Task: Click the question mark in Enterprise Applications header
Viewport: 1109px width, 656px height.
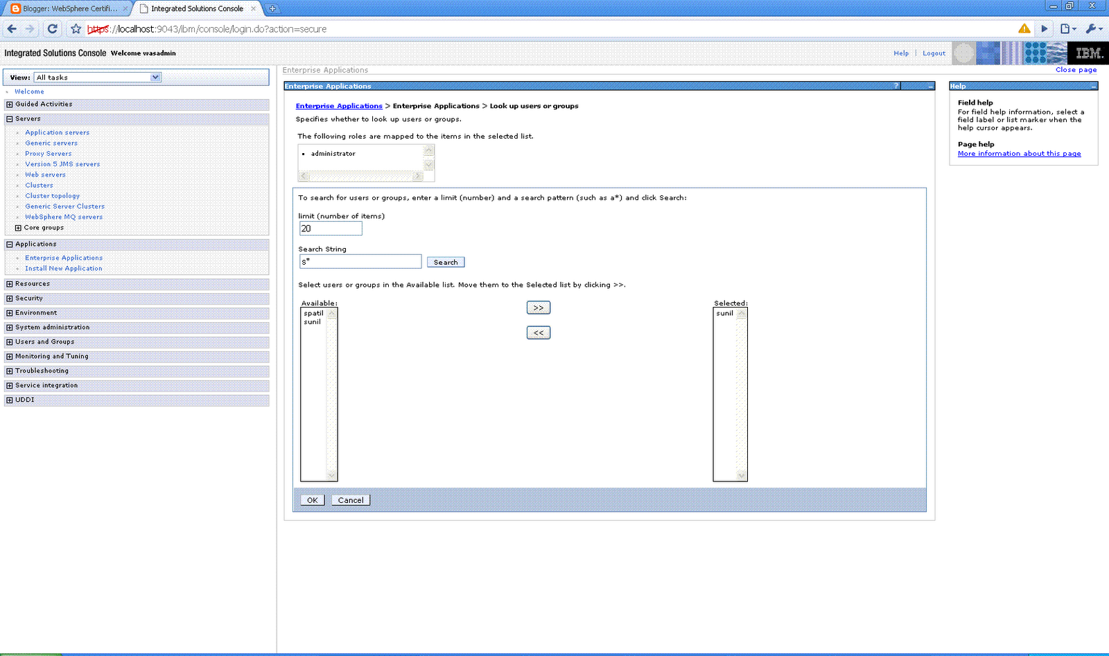Action: pos(896,86)
